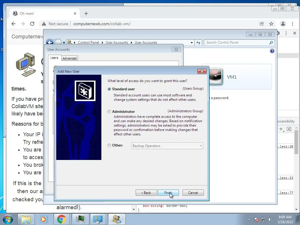
Task: Click the taskbar clock 8:09 AM
Action: pos(285,219)
